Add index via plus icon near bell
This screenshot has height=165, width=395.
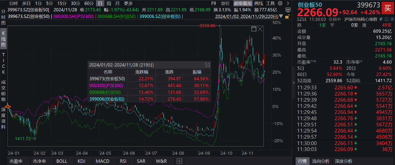point(392,19)
